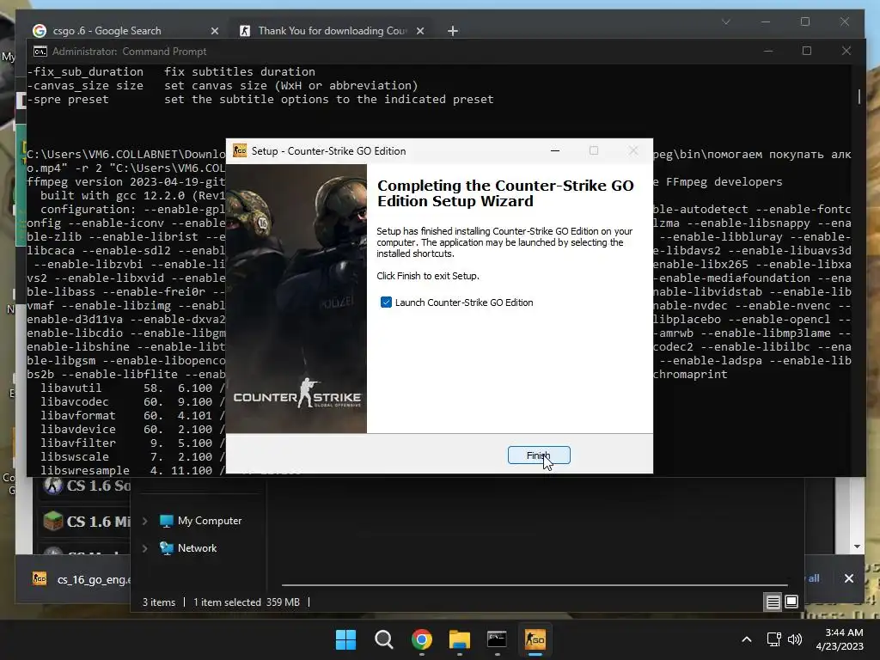
Task: Switch file explorer to large icons view
Action: 791,602
